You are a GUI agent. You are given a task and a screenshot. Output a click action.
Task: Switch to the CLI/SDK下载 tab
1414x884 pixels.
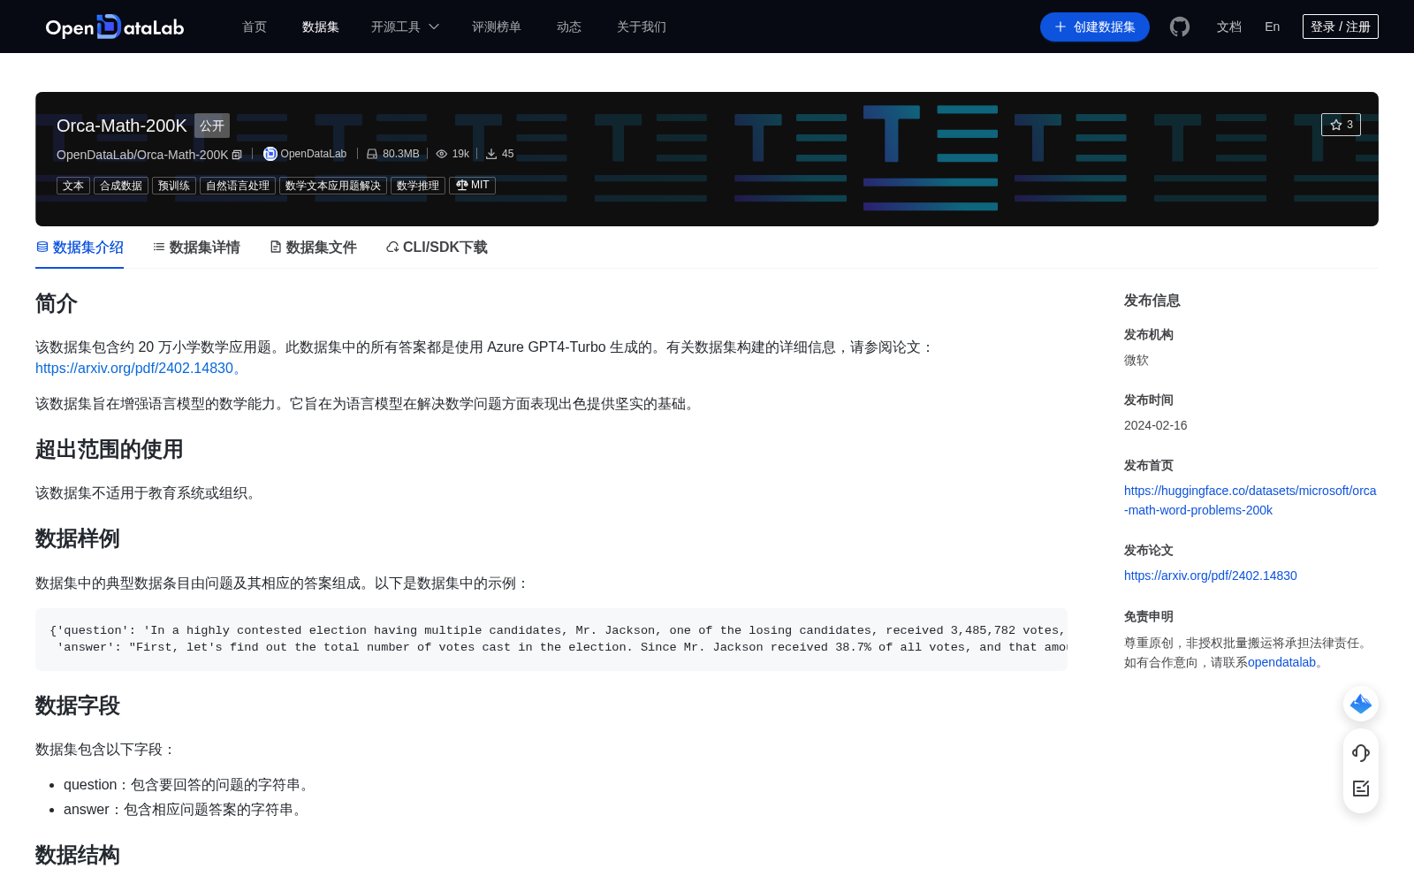[x=437, y=248]
